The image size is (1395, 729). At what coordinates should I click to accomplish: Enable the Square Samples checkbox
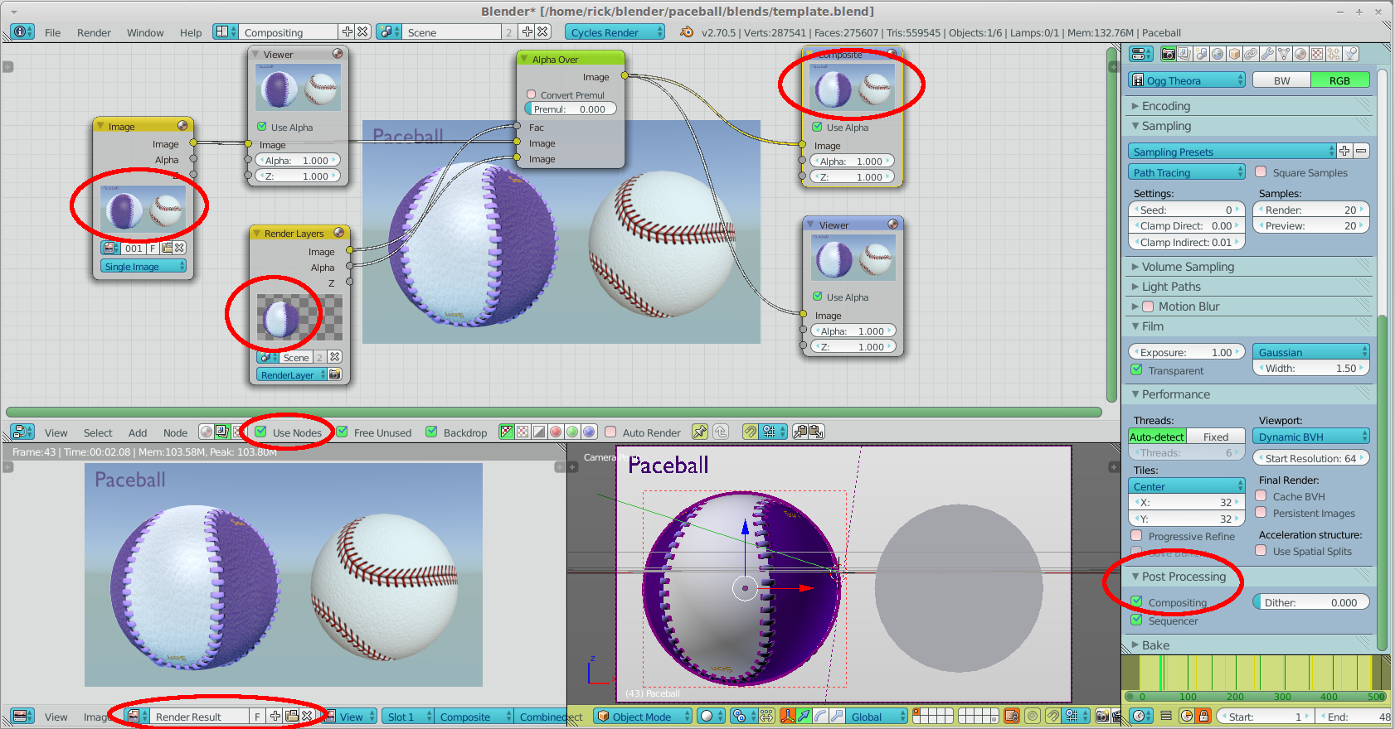click(1261, 172)
